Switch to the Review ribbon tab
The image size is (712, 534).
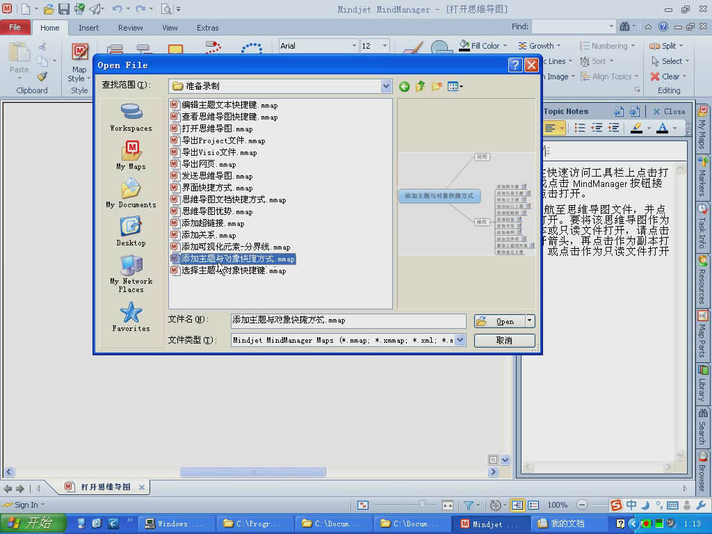(130, 28)
